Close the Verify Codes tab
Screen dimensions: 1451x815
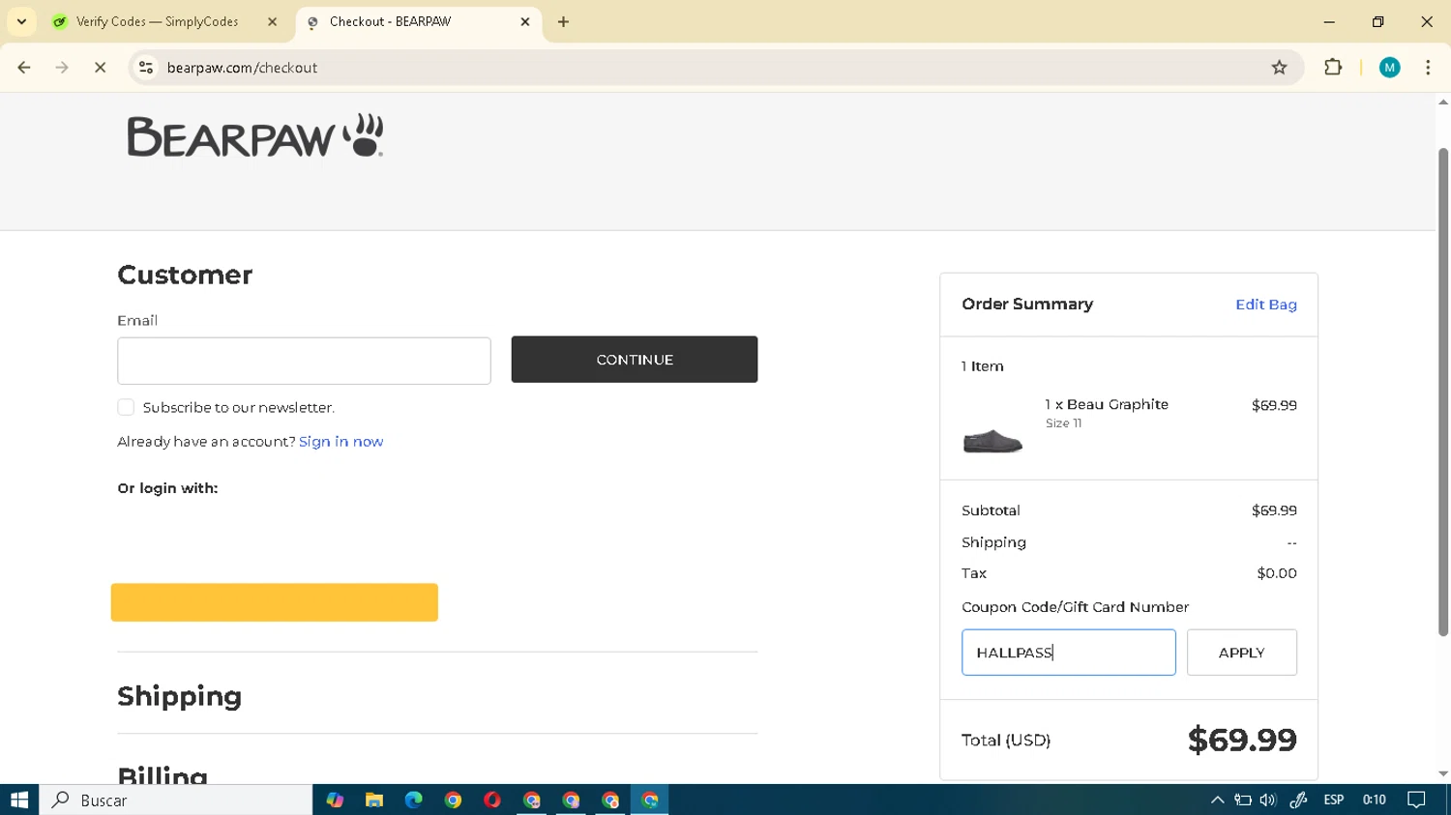[272, 21]
